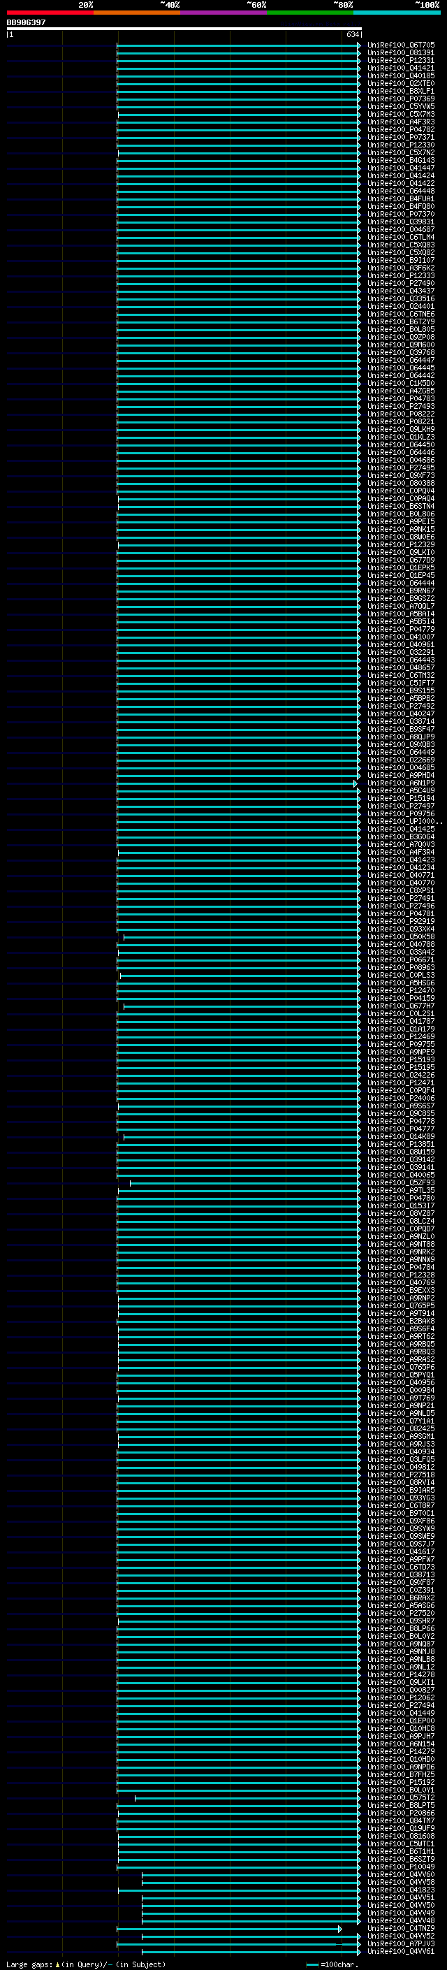
Task: Select label UniRef100_A9PJH7
Action: (x=400, y=1736)
